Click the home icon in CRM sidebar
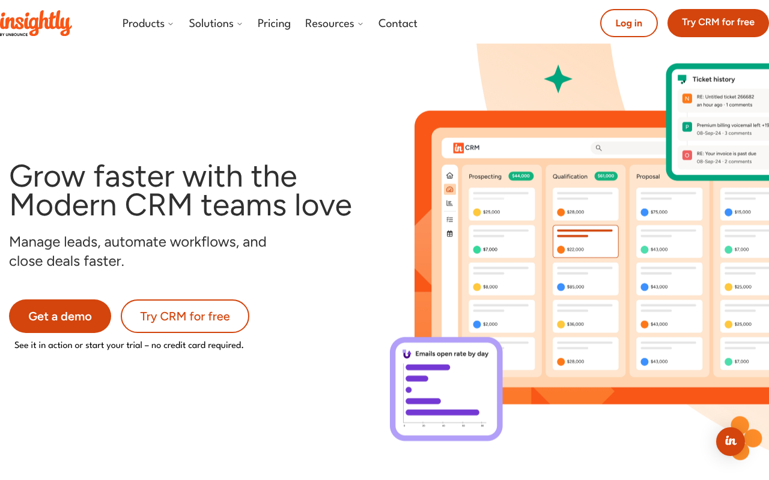The width and height of the screenshot is (769, 480). [449, 176]
